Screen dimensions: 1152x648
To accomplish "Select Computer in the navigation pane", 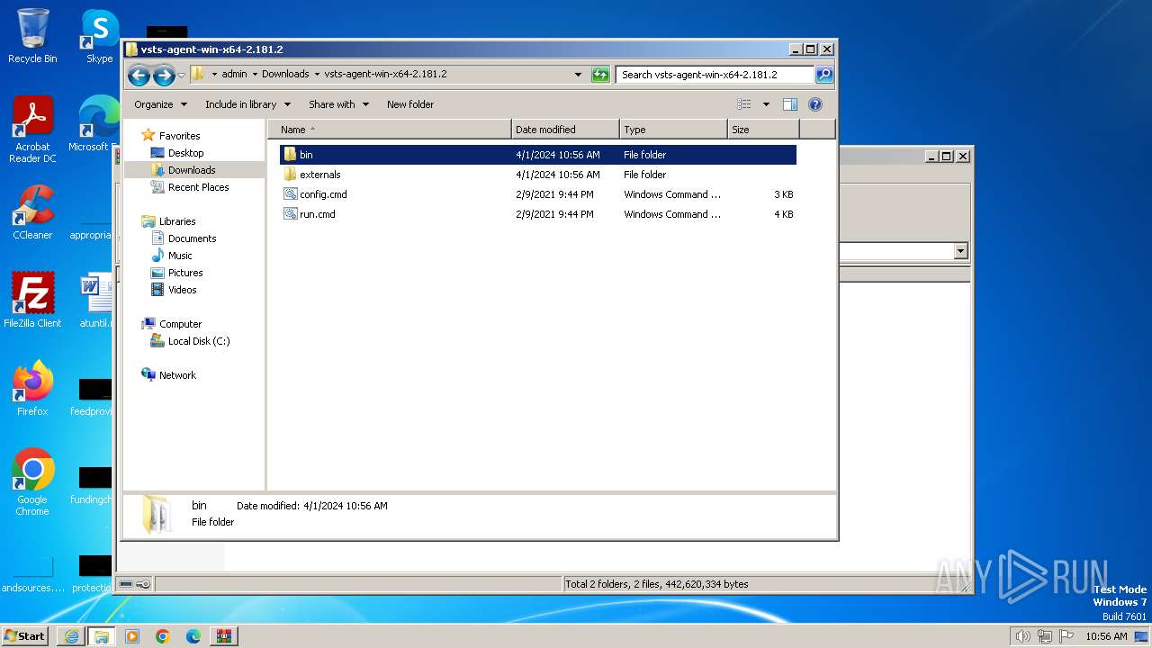I will pos(180,324).
